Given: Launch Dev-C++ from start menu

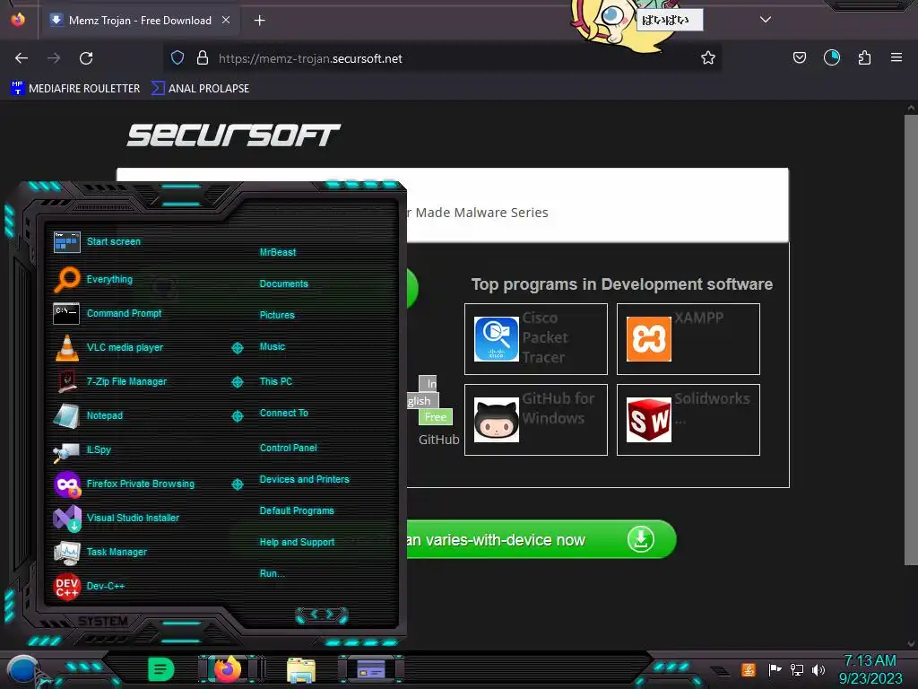Looking at the screenshot, I should tap(89, 586).
